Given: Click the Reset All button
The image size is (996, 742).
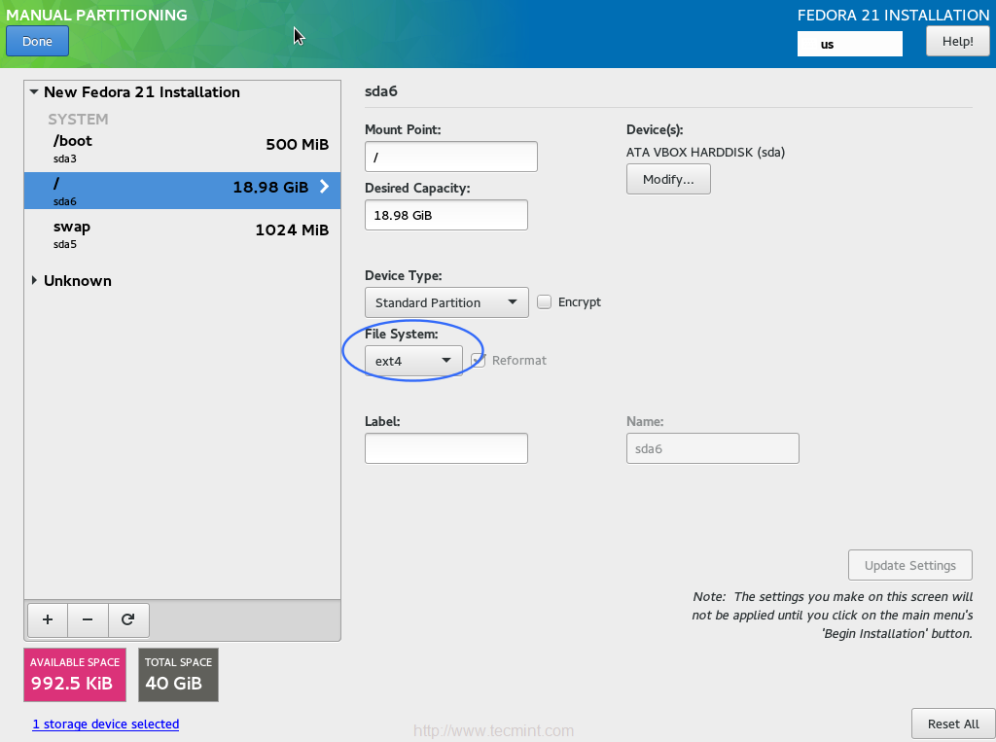Looking at the screenshot, I should 952,724.
